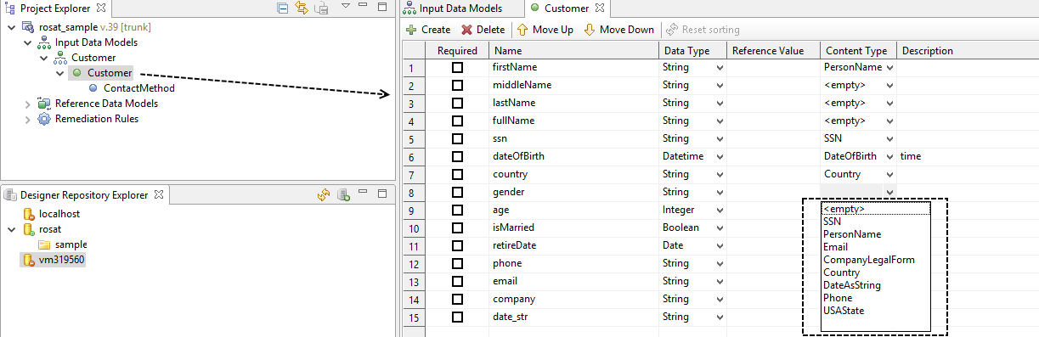Close the Designer Repository Explorer view
Viewport: 1039px width, 337px height.
tap(159, 195)
